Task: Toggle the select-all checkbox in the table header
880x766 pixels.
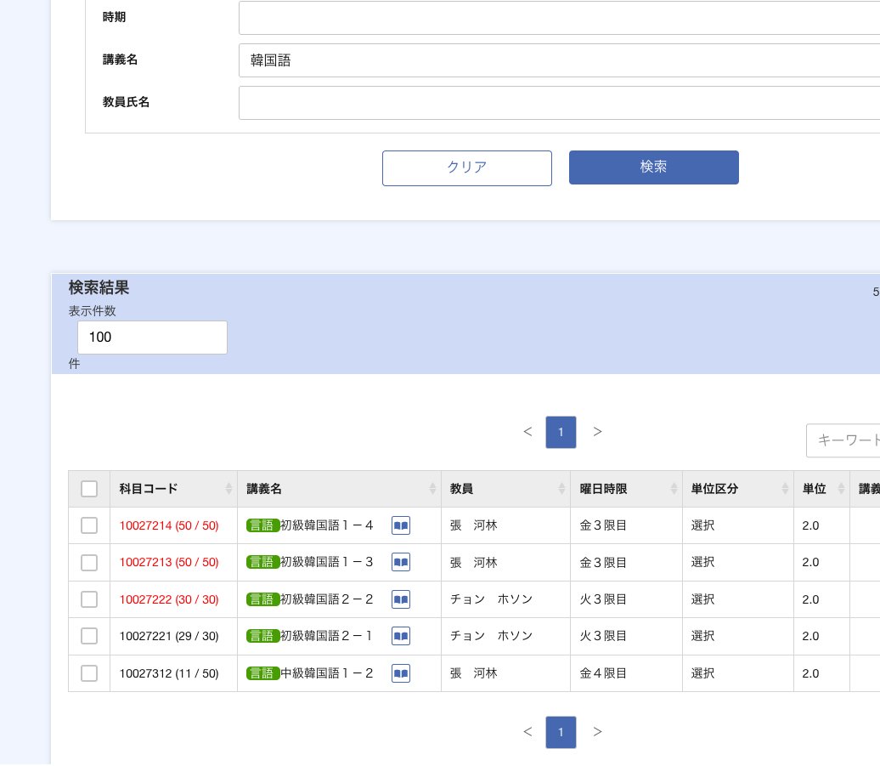Action: click(x=89, y=489)
